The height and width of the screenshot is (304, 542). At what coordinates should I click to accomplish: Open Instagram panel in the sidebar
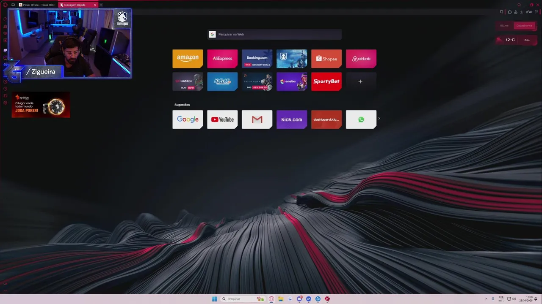pyautogui.click(x=5, y=57)
